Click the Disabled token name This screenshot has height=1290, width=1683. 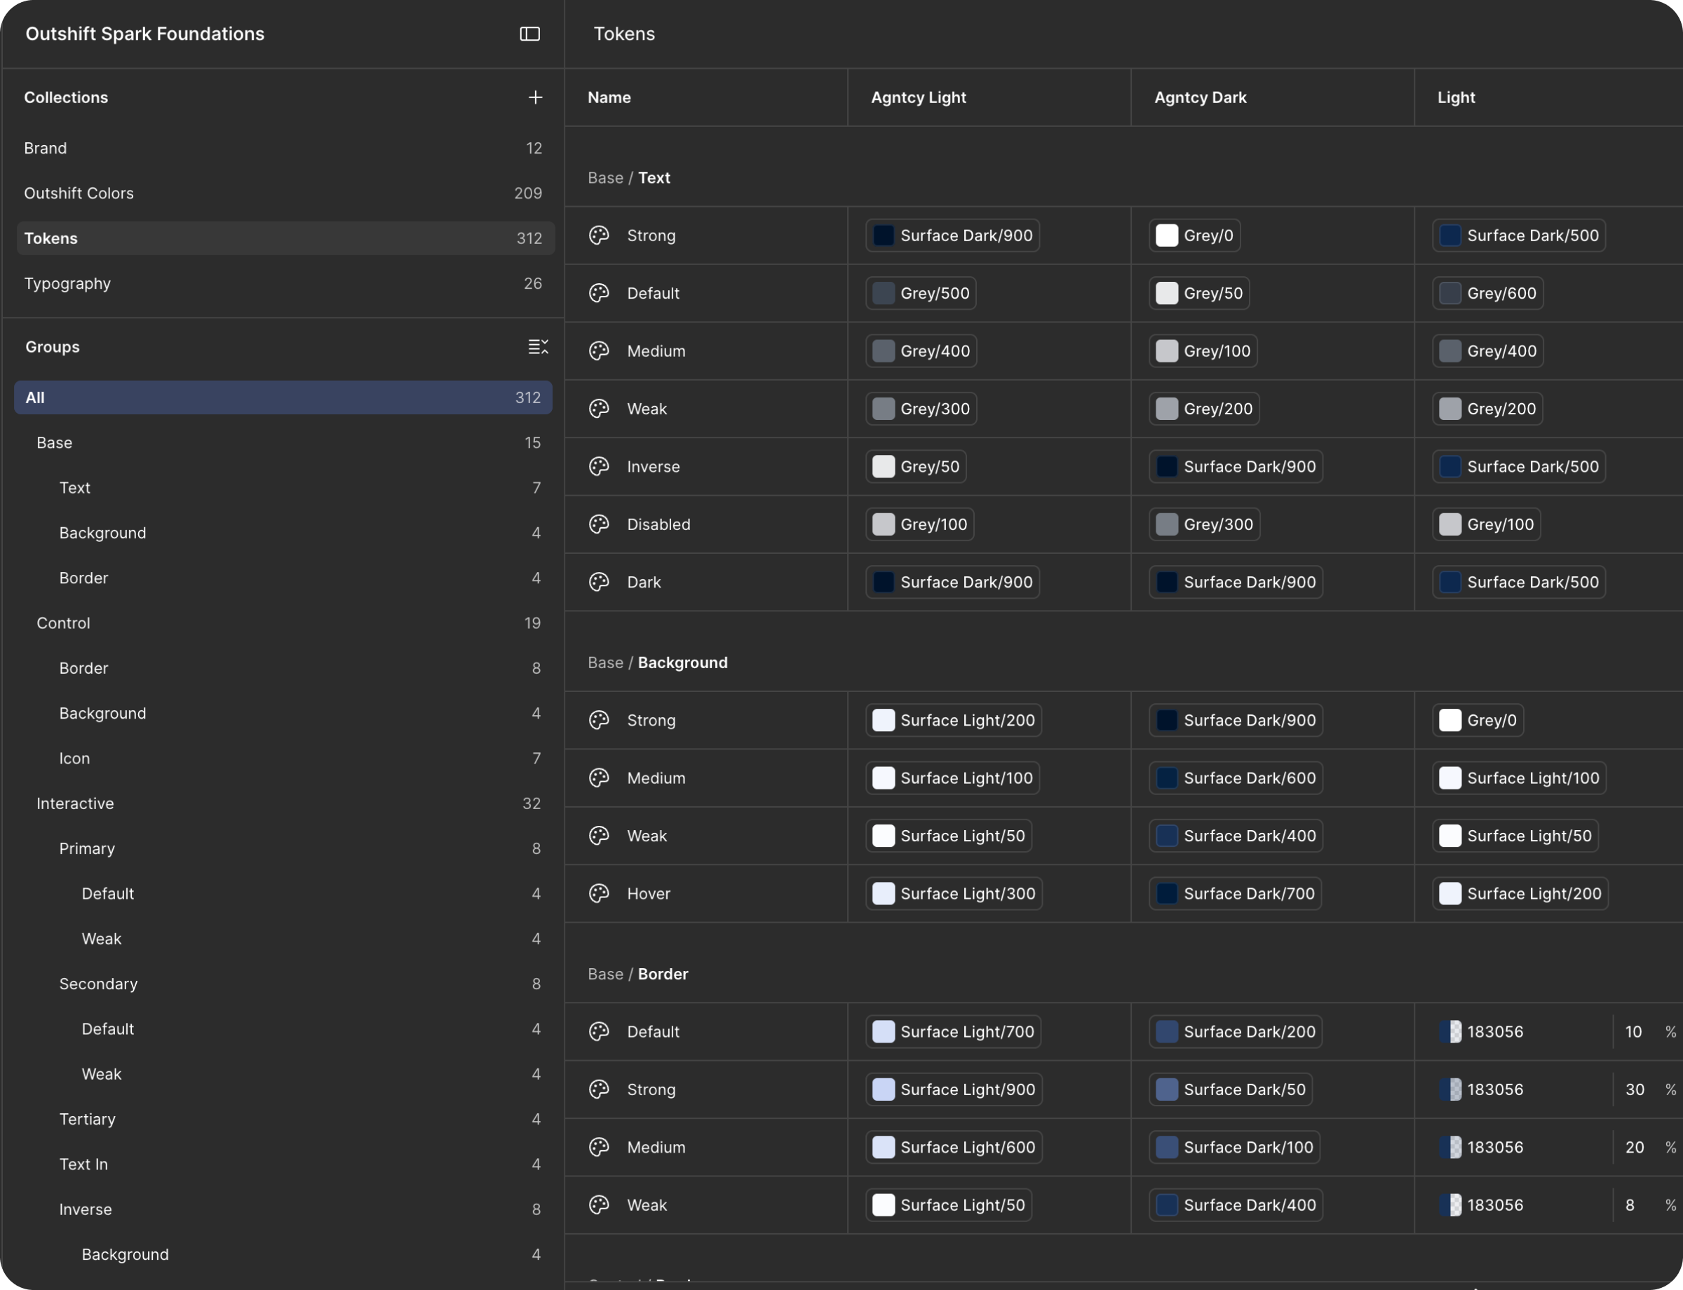click(x=658, y=524)
